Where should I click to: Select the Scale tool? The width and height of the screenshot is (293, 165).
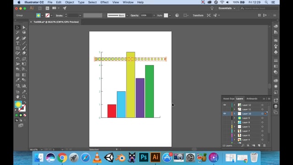(x=24, y=59)
